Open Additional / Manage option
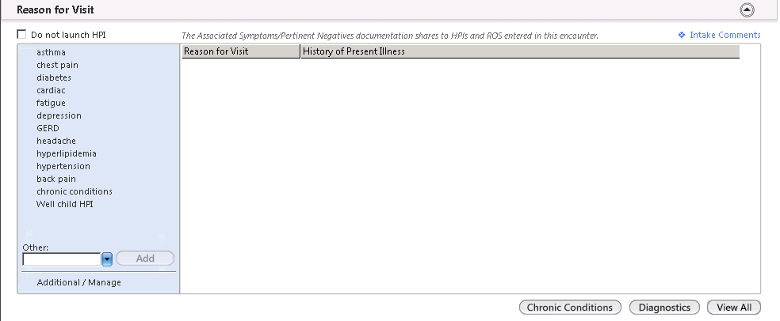Screen dimensions: 780x321 (x=79, y=282)
